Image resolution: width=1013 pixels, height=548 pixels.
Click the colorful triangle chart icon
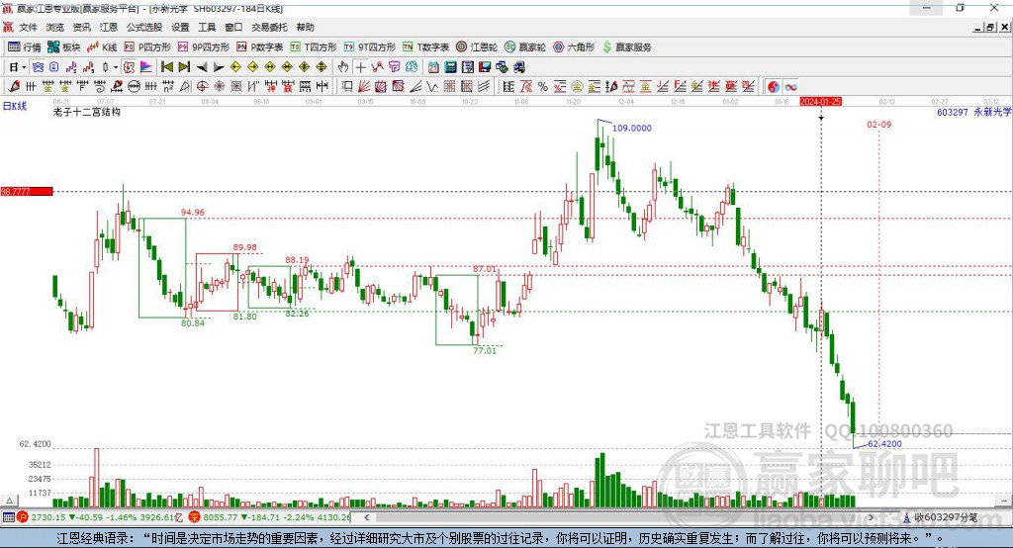tap(146, 67)
